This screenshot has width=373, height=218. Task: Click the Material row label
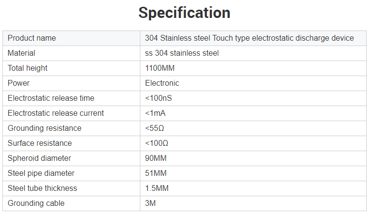(21, 53)
